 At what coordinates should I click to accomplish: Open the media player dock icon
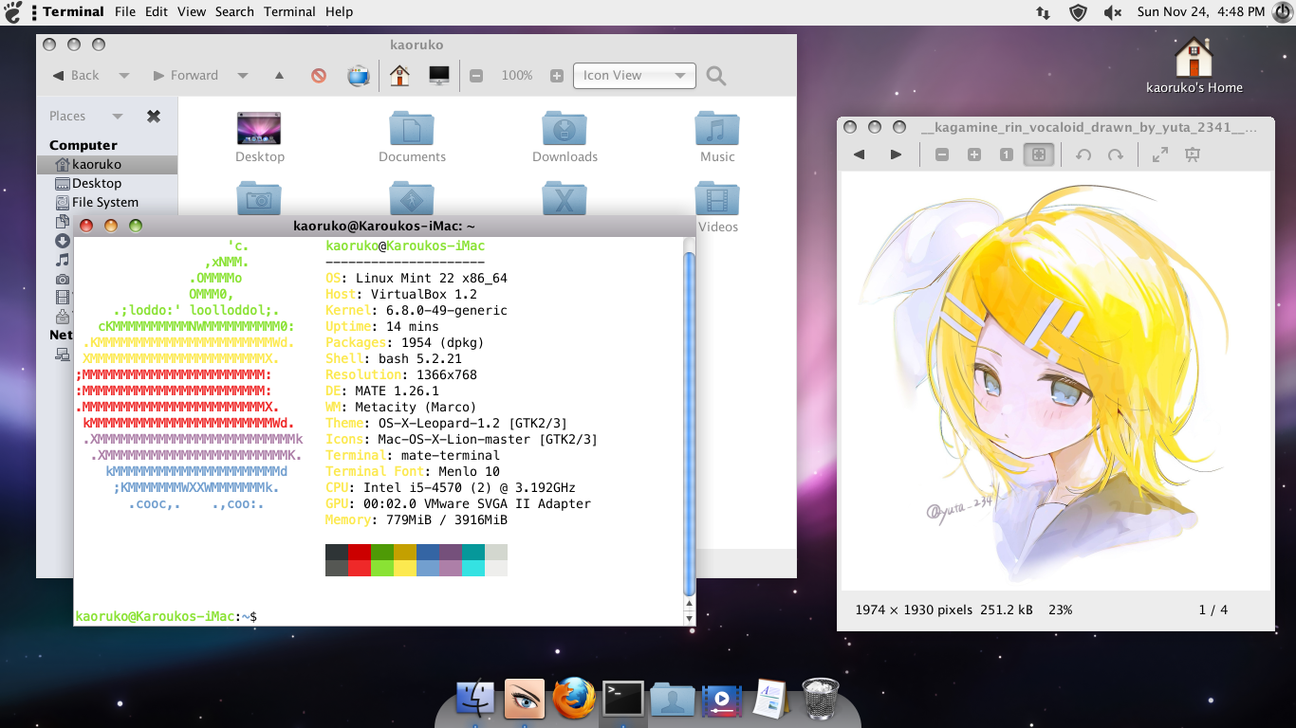pos(722,700)
